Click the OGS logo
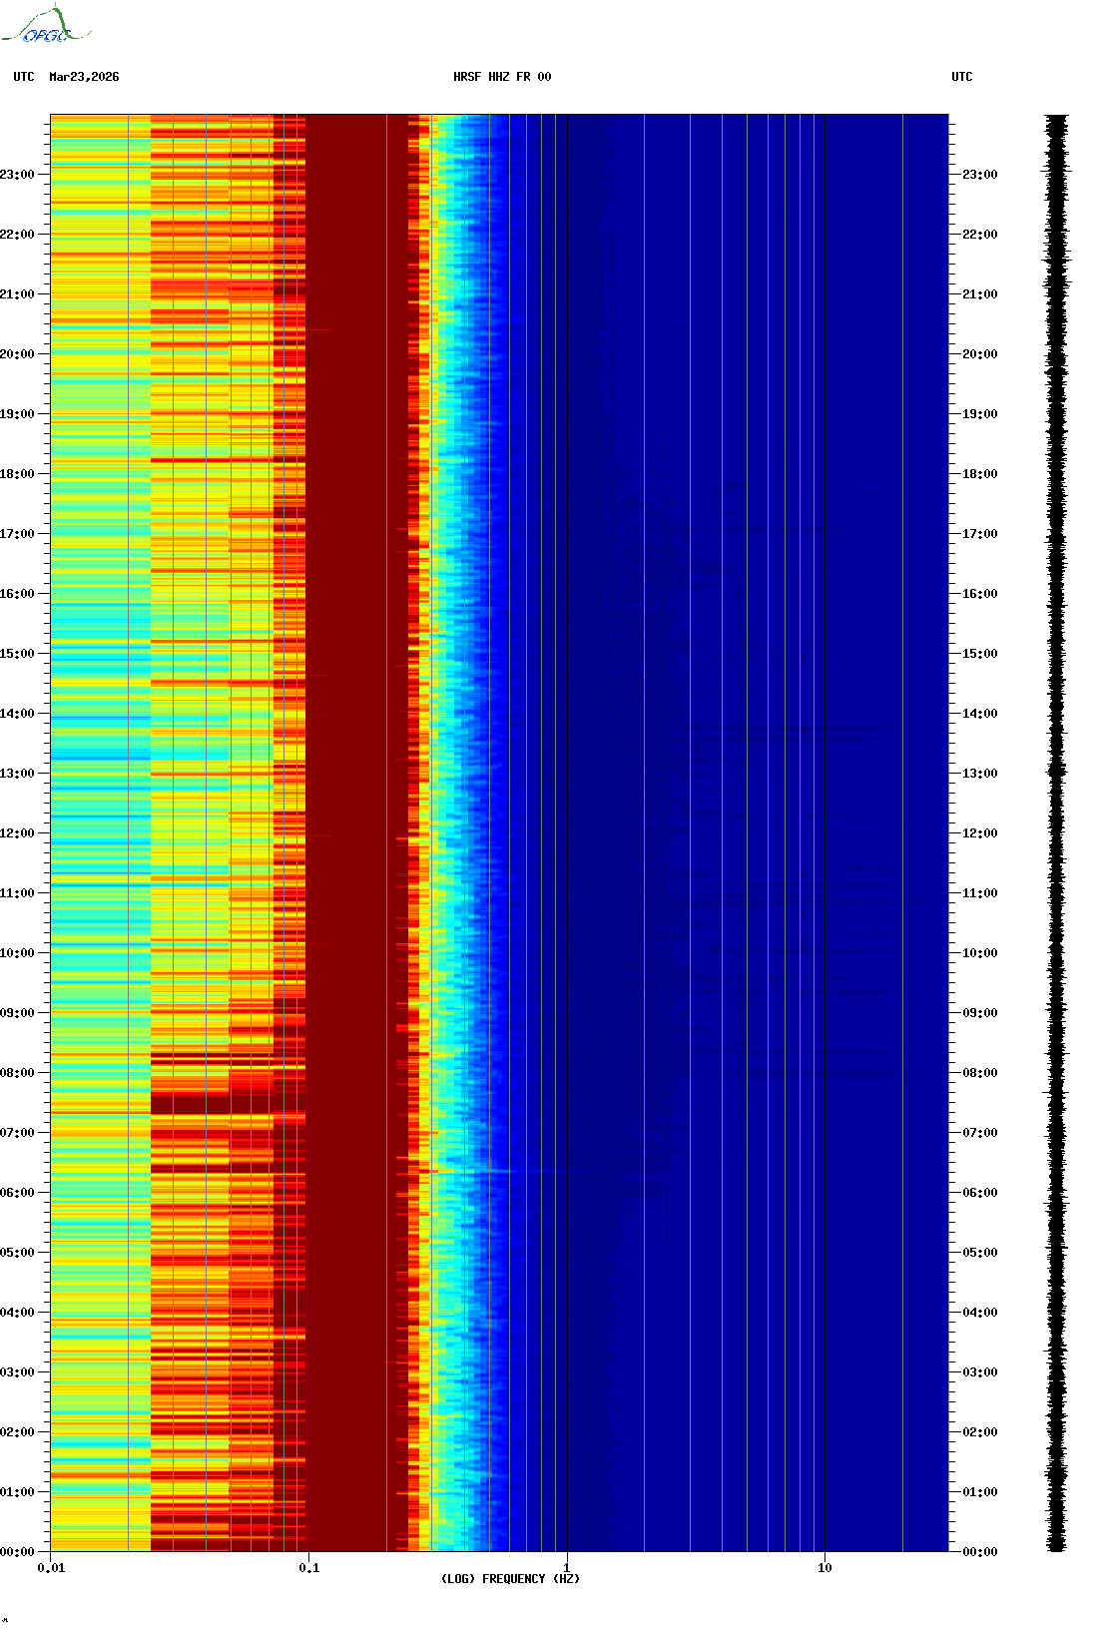 [45, 25]
